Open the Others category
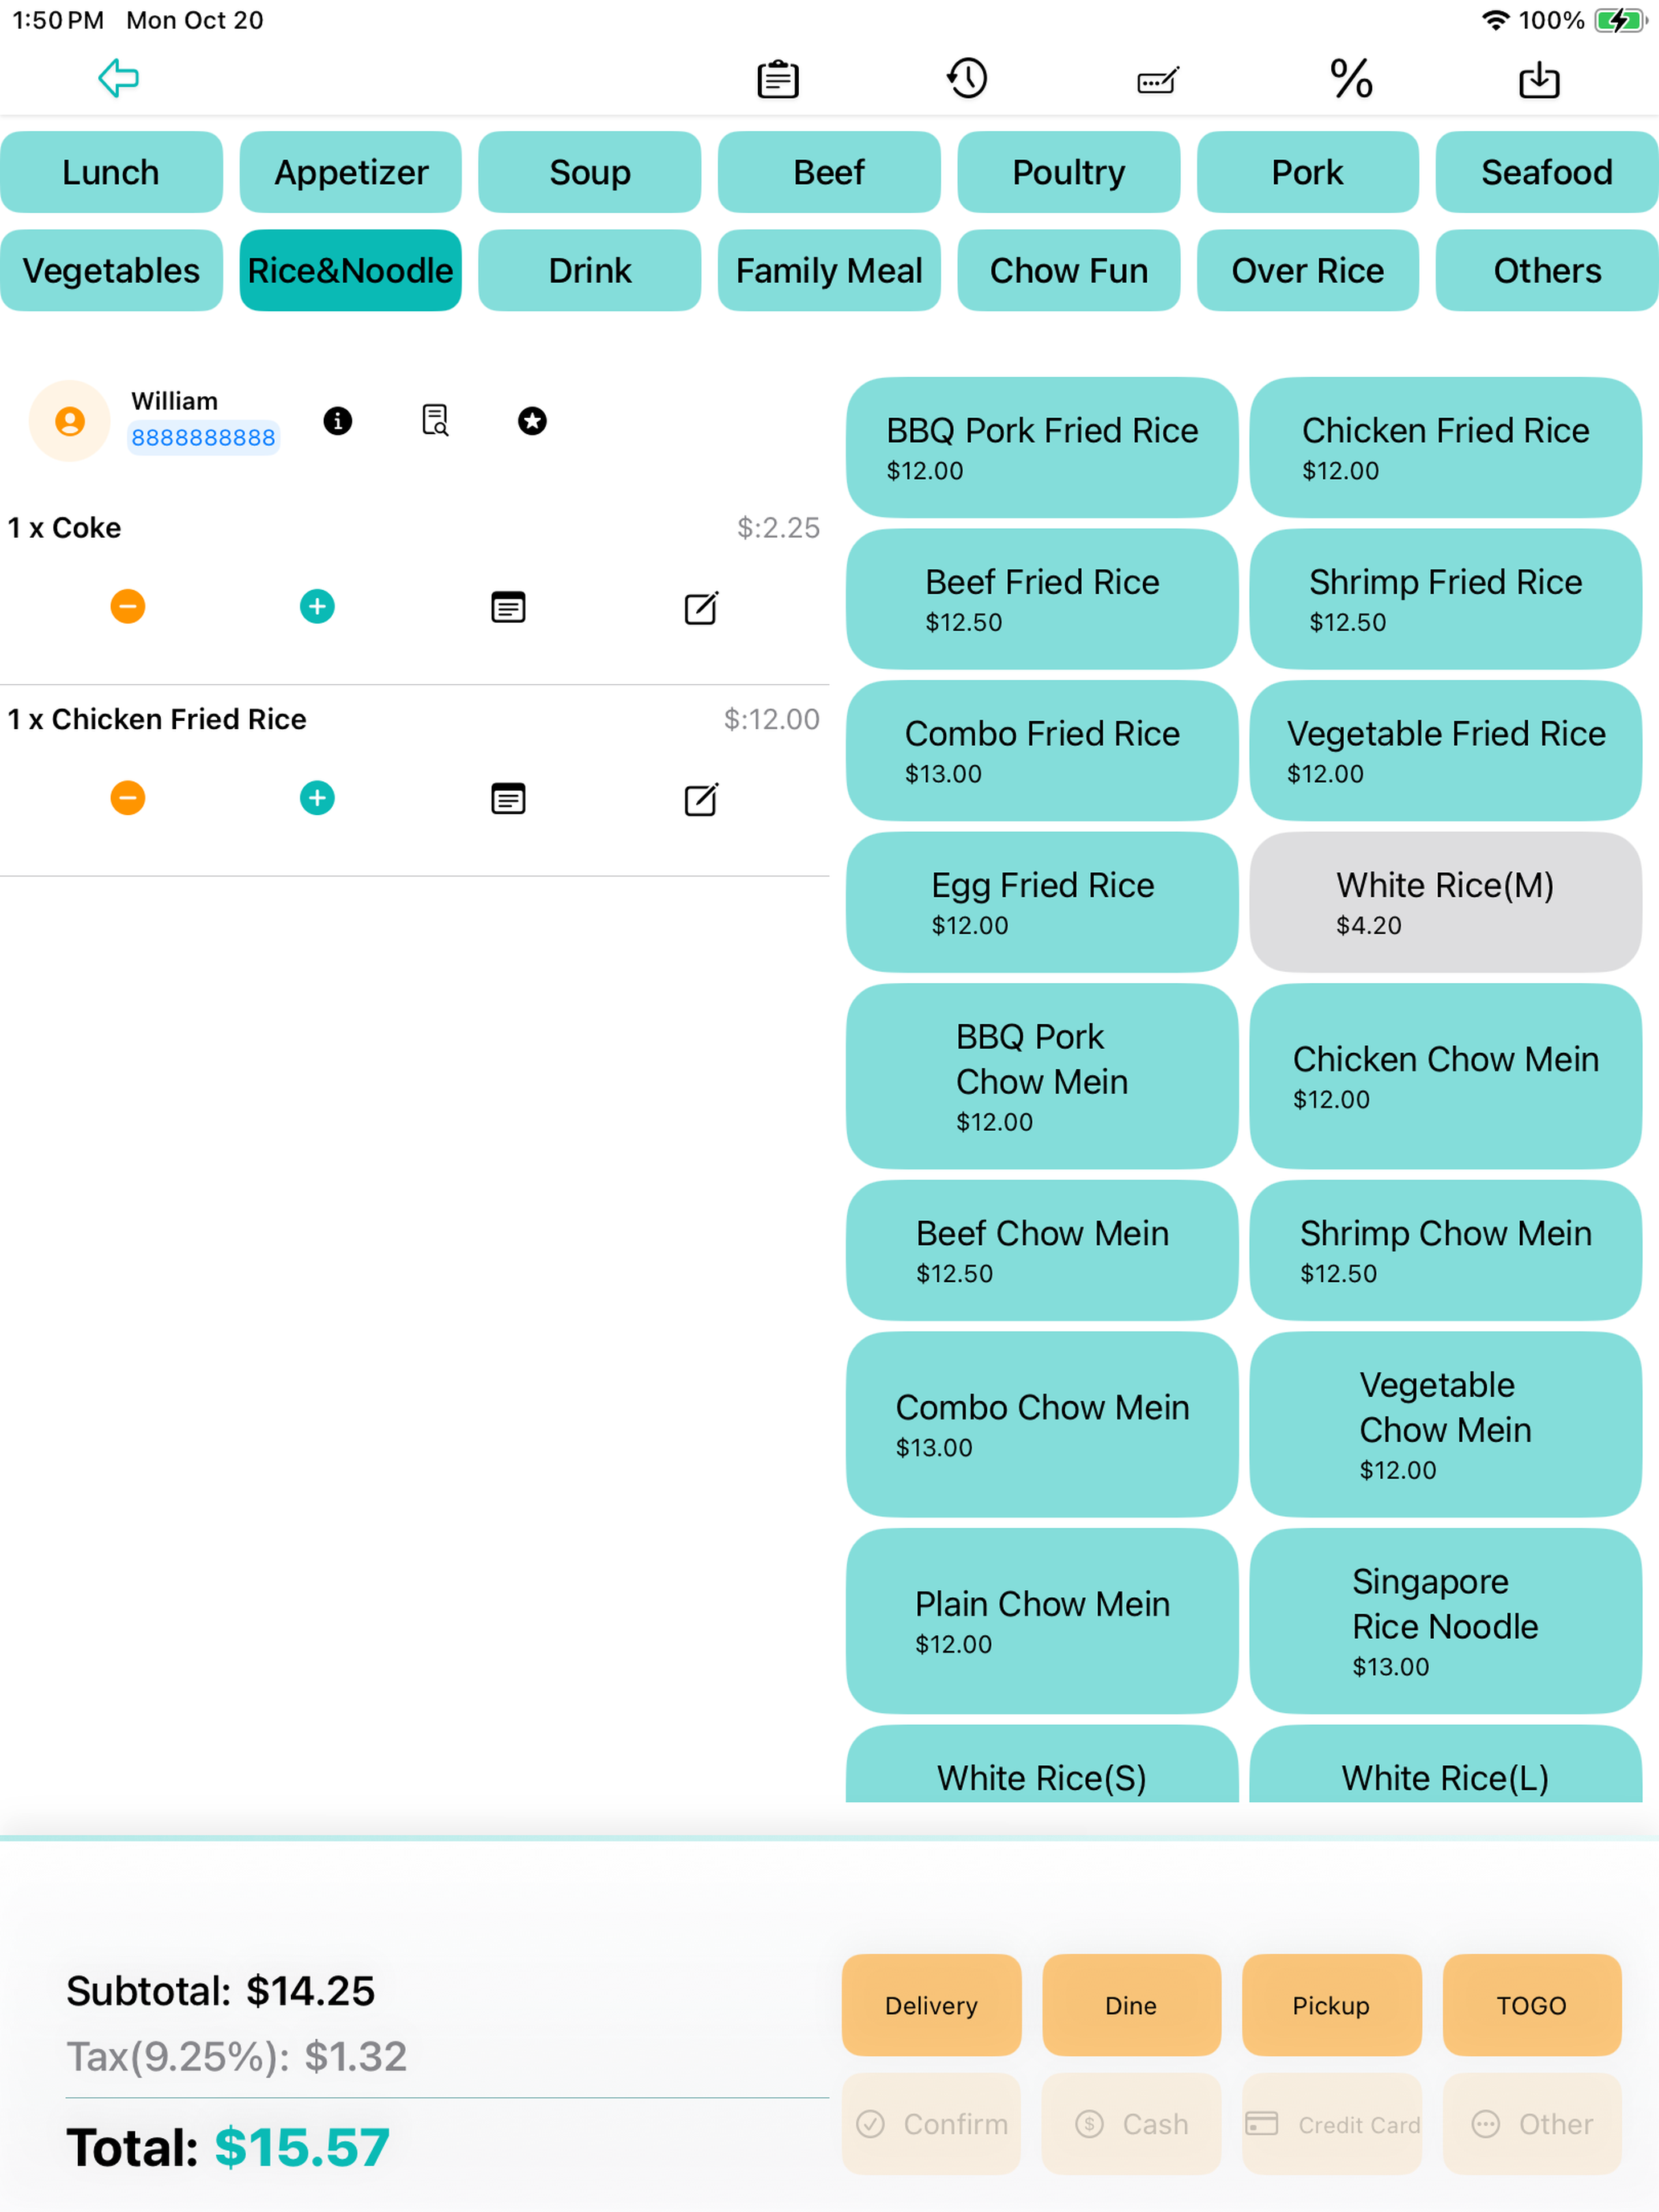This screenshot has width=1659, height=2212. (1547, 271)
